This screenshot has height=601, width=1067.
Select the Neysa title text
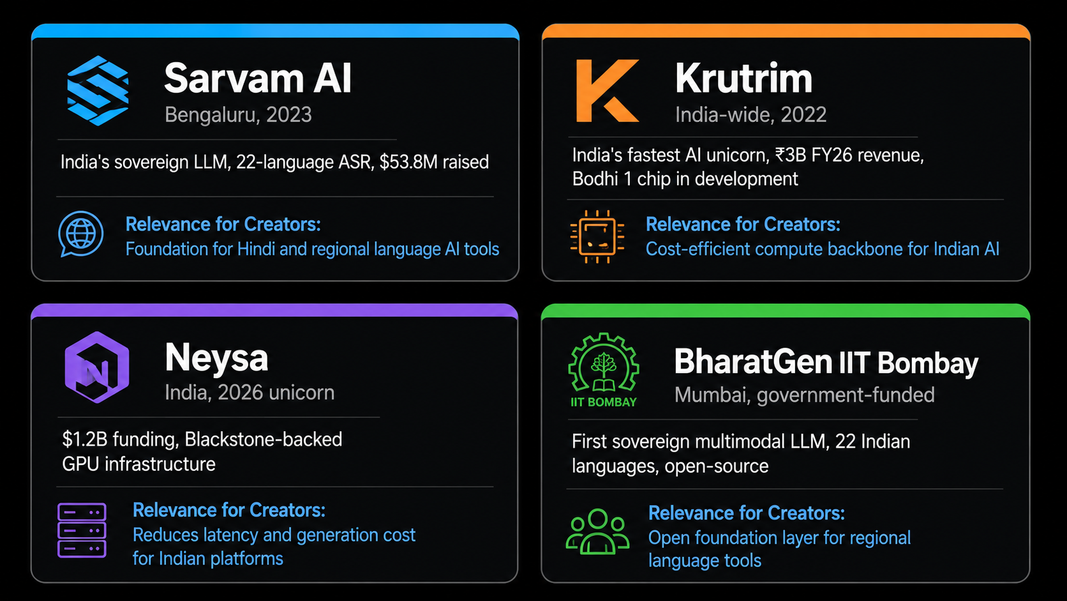point(216,358)
